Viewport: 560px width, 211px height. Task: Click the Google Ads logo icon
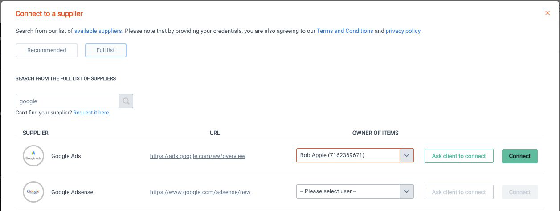[33, 156]
